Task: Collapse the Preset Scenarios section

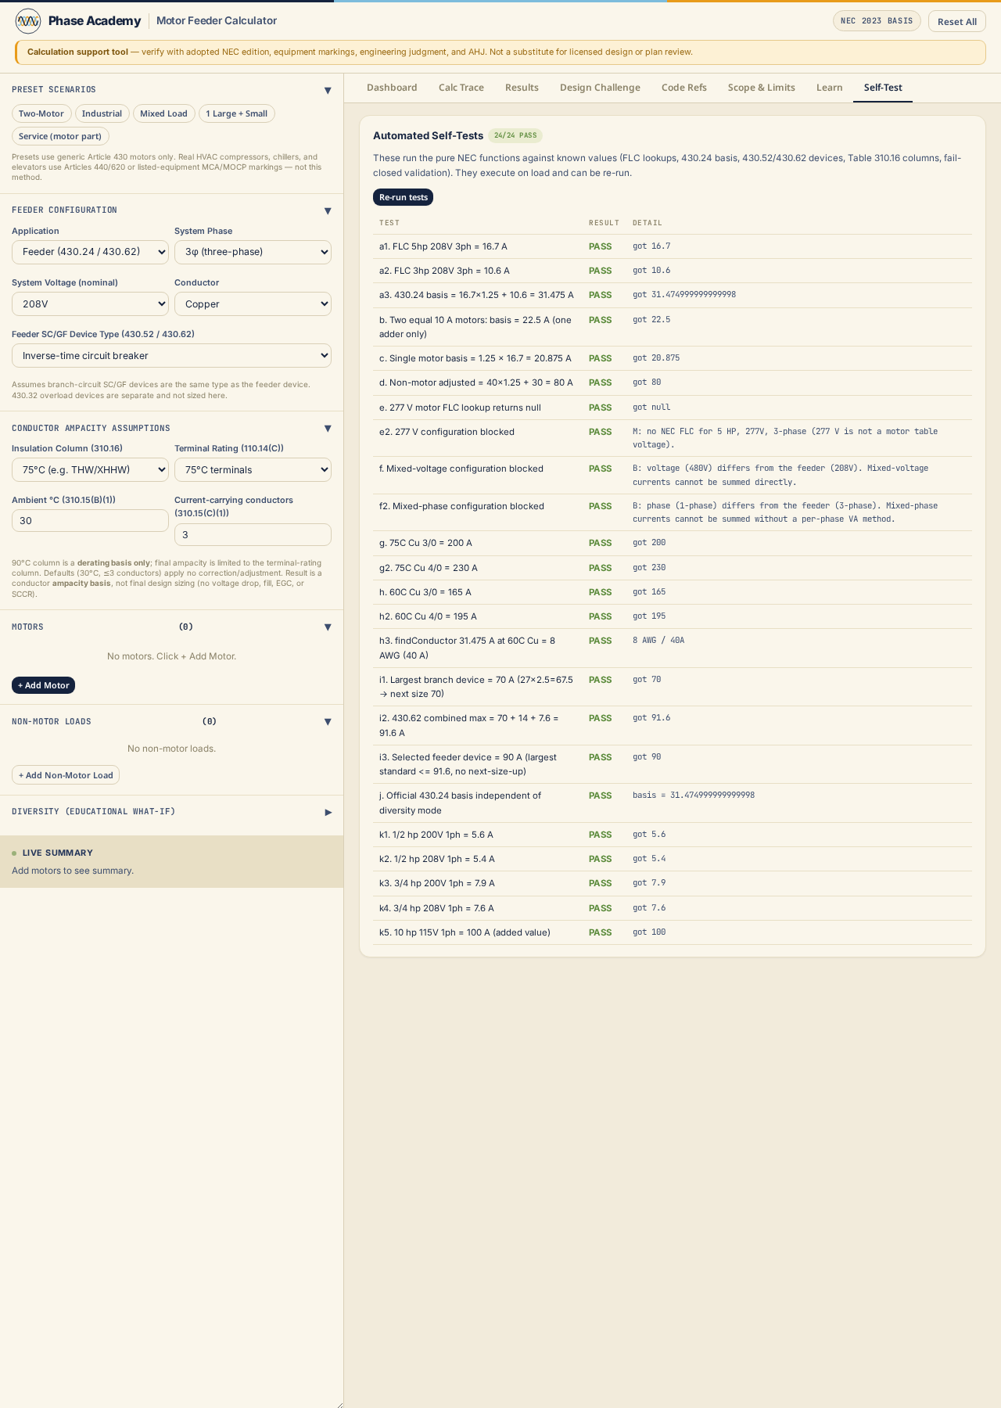Action: pyautogui.click(x=328, y=91)
